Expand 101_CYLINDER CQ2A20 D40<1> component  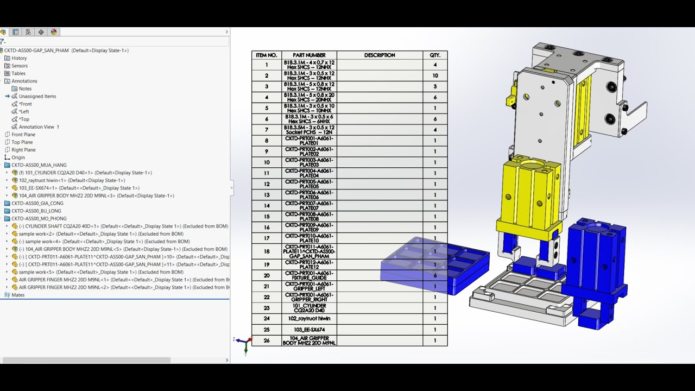(7, 173)
